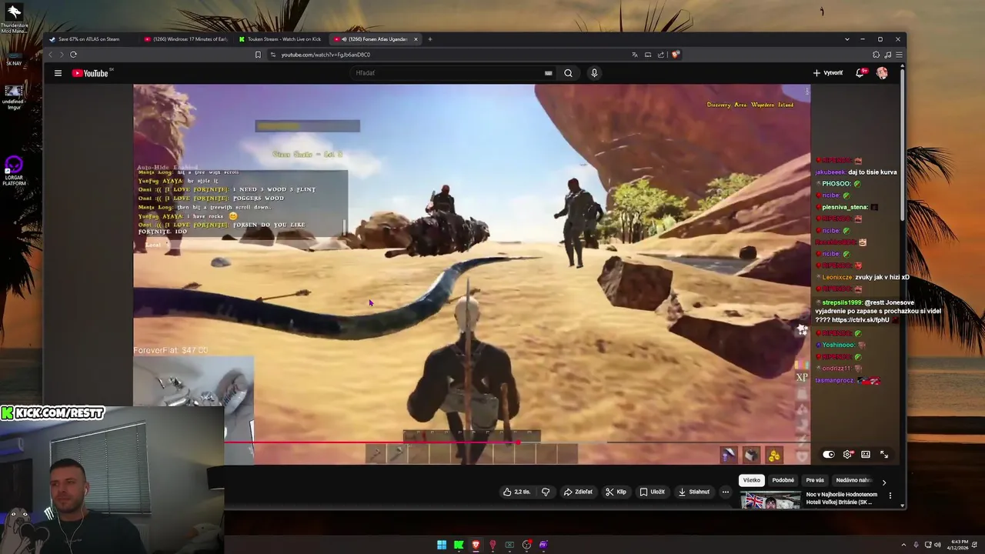
Task: Click the Zdieľať share button
Action: point(578,492)
